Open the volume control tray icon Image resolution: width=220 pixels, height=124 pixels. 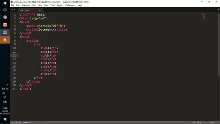tap(7, 89)
